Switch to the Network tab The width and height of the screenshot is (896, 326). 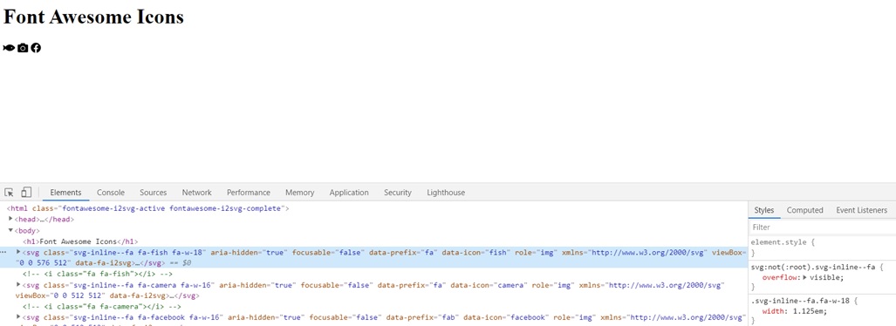[x=196, y=193]
